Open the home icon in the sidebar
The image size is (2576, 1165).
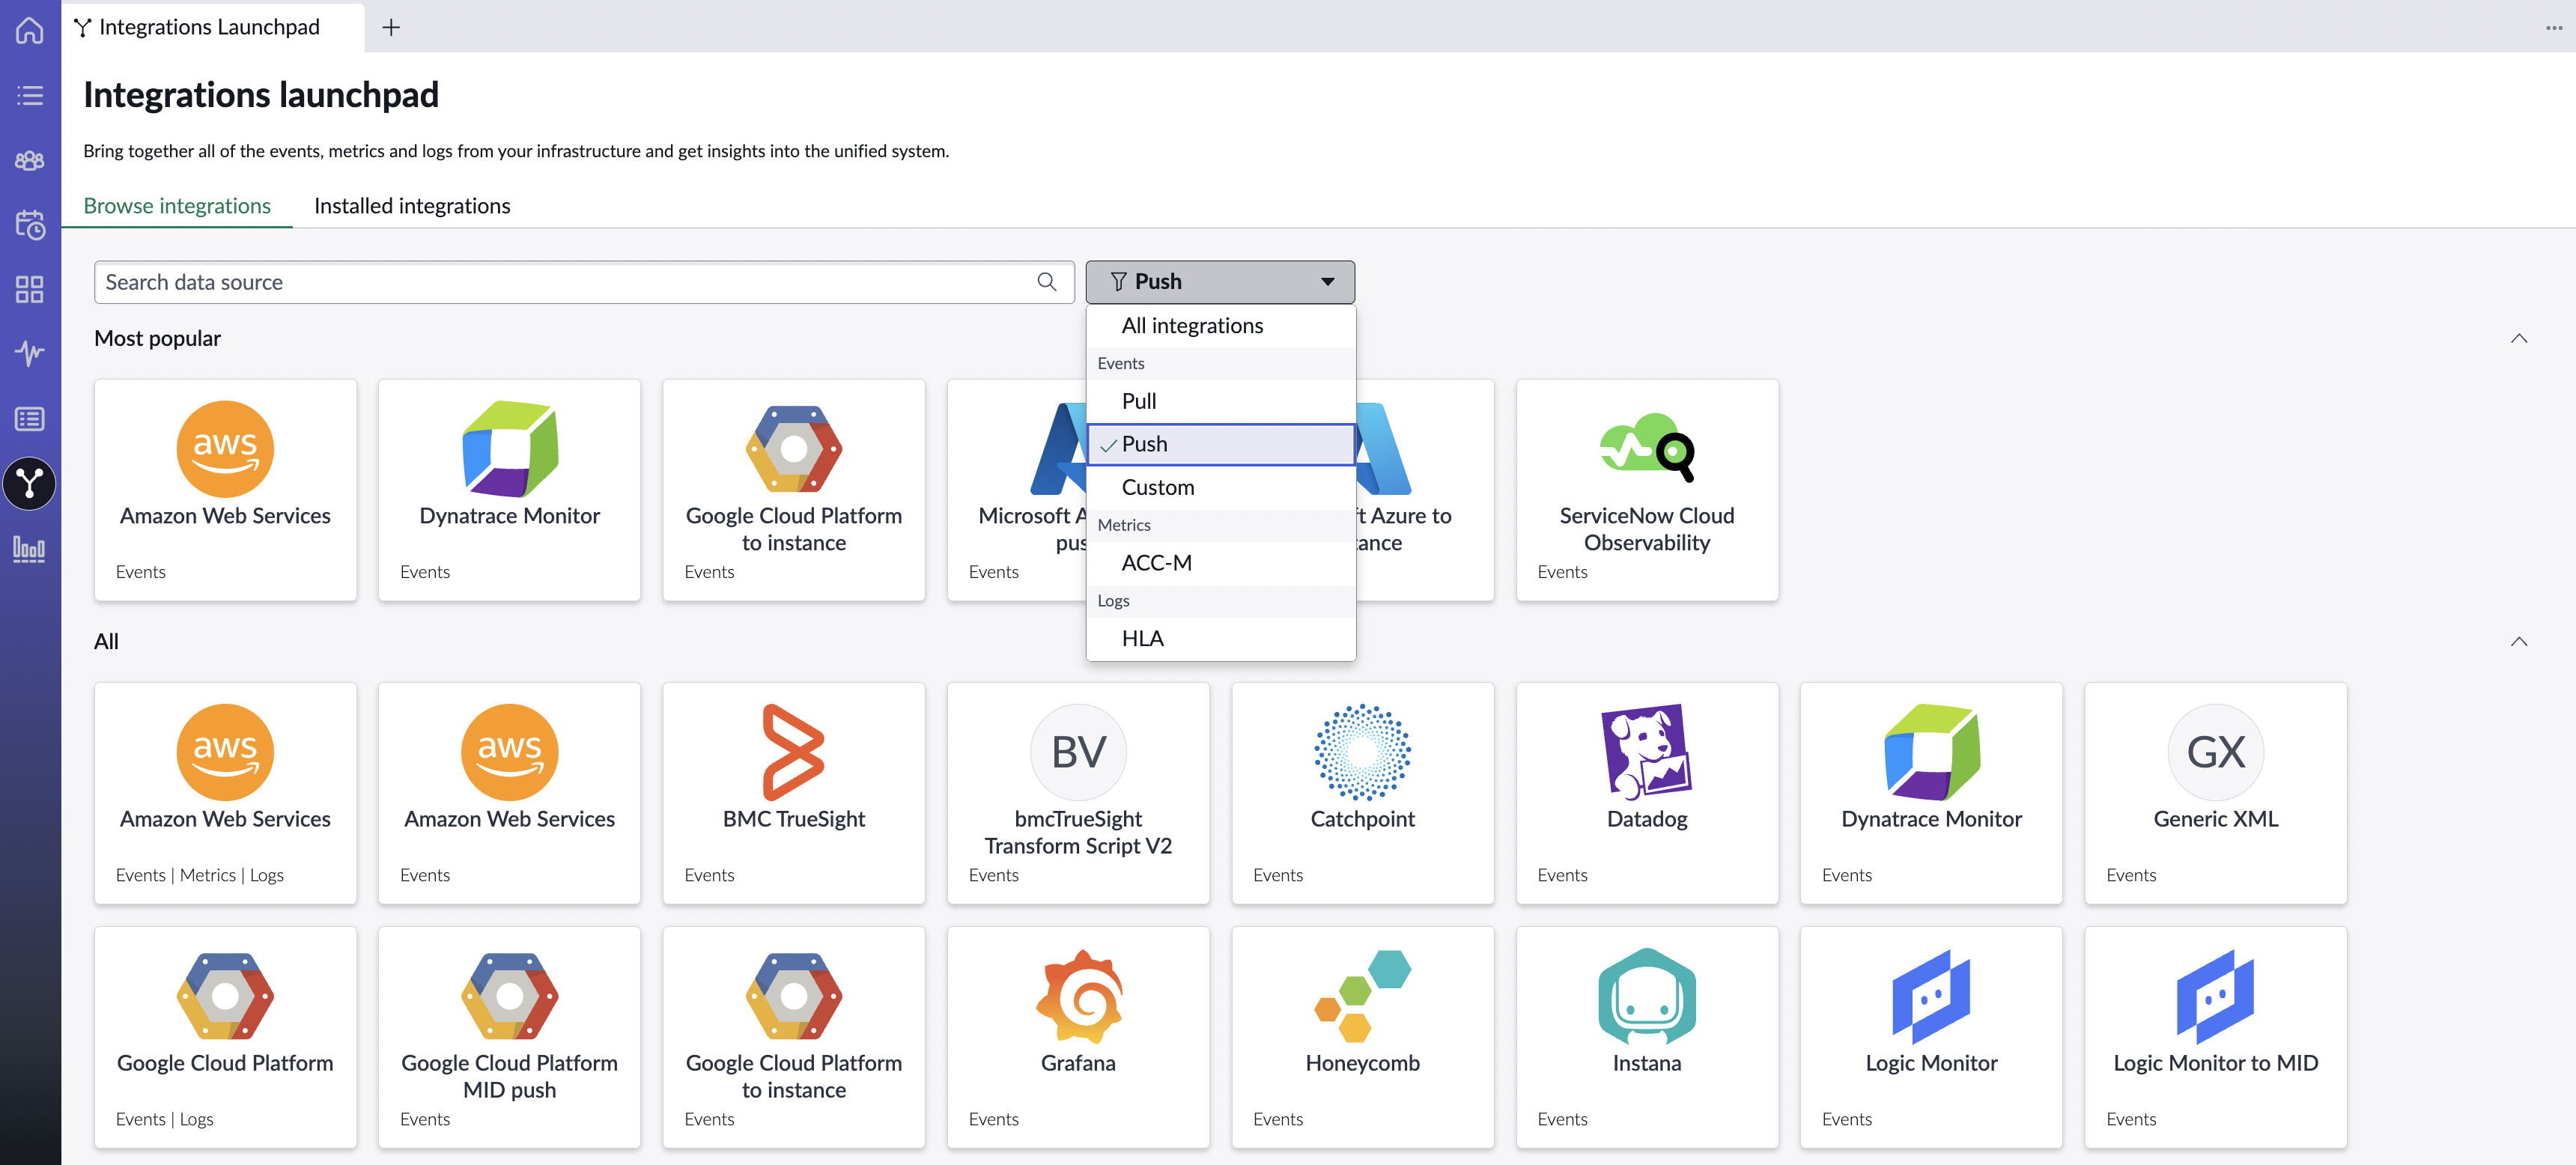click(30, 30)
